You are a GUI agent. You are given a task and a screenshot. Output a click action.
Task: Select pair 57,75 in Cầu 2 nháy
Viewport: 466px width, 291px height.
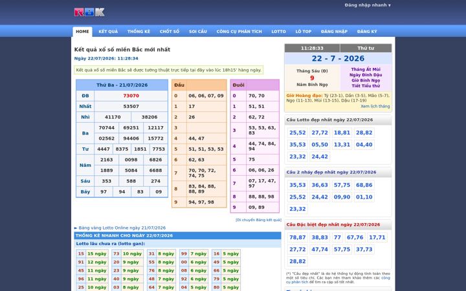click(342, 185)
